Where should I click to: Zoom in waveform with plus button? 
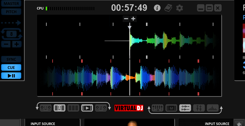(x=133, y=19)
